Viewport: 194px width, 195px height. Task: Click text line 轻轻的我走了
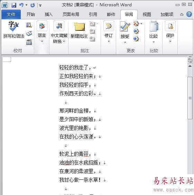click(75, 67)
